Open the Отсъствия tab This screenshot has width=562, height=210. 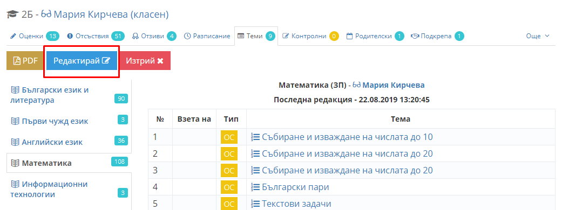pyautogui.click(x=96, y=36)
